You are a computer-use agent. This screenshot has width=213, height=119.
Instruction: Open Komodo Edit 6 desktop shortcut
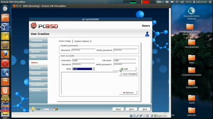coord(192,14)
